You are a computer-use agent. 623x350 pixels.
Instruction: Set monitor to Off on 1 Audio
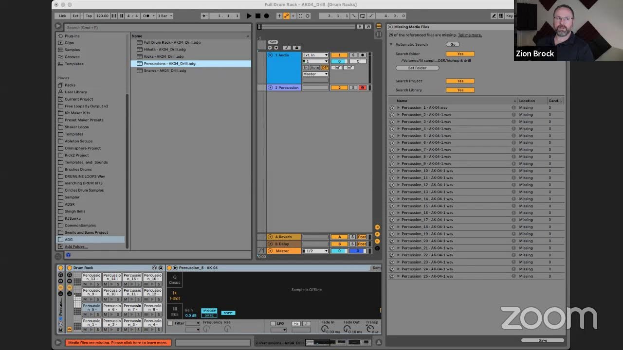pos(325,68)
